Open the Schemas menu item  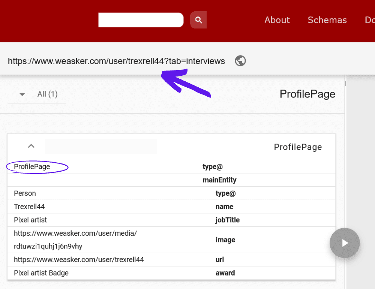pyautogui.click(x=327, y=20)
